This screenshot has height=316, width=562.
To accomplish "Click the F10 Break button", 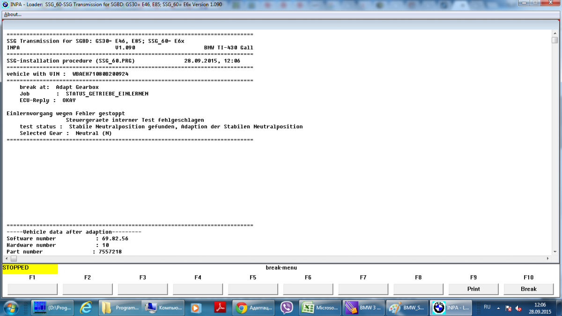I will [528, 289].
